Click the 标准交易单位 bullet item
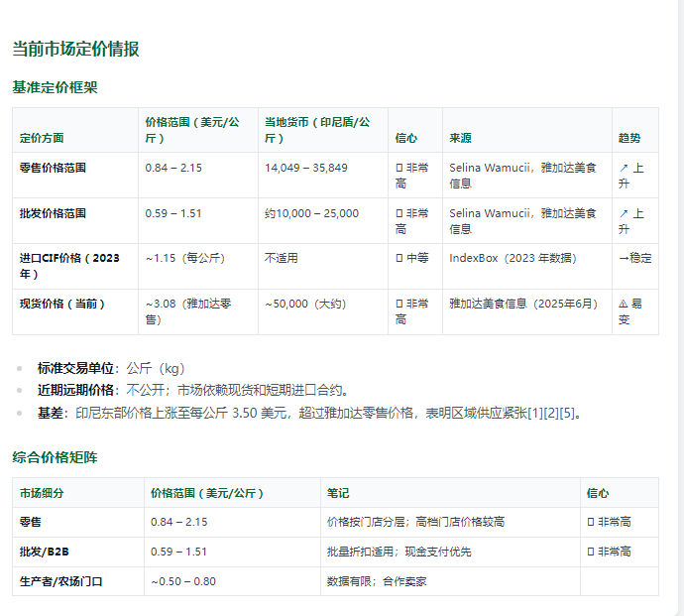 click(x=111, y=368)
